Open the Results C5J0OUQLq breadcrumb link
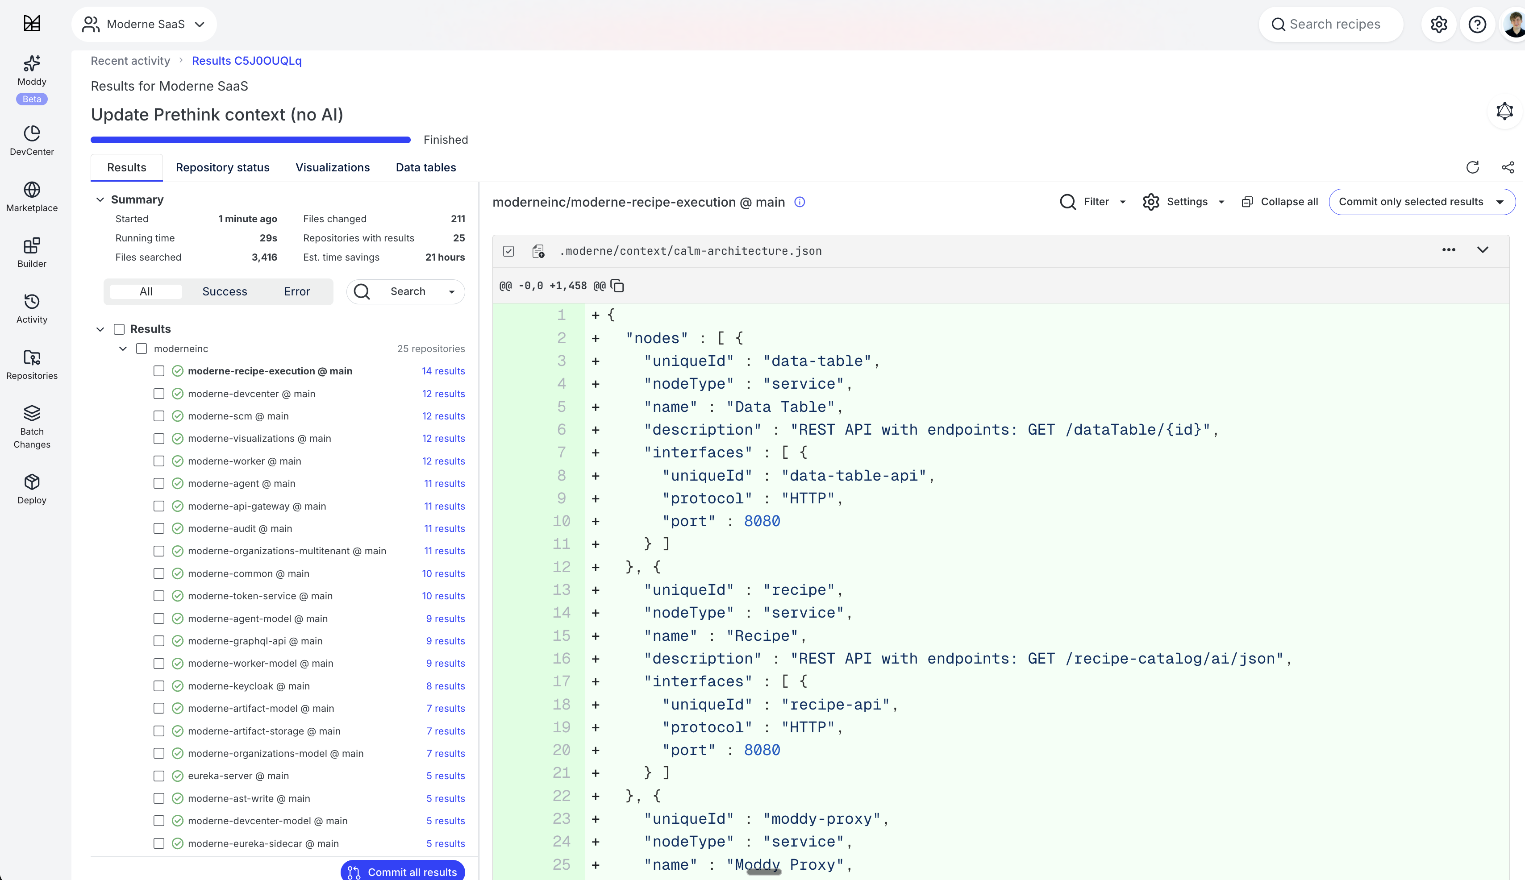The image size is (1525, 880). [x=246, y=60]
